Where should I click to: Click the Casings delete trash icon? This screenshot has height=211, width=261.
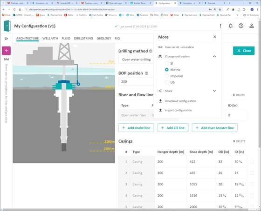(234, 141)
